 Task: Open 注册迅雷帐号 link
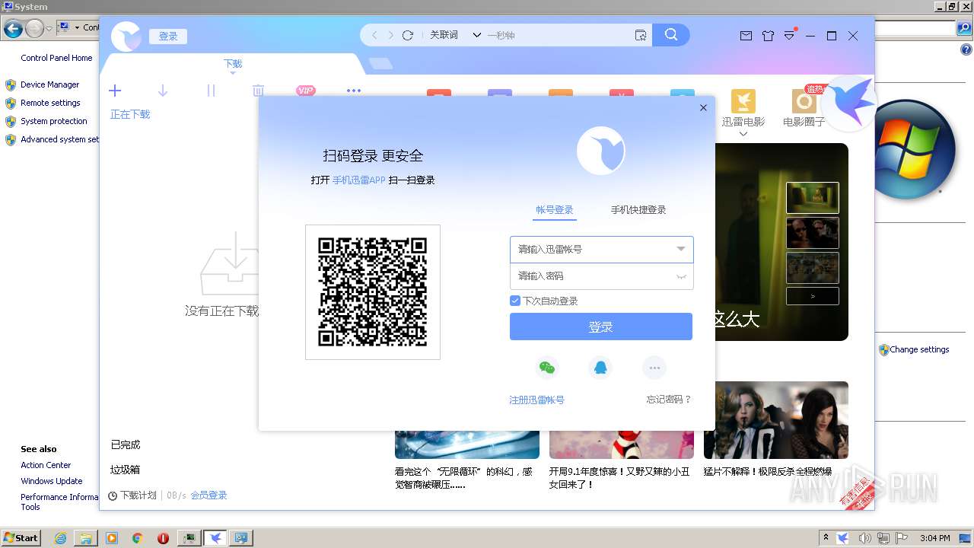(537, 400)
